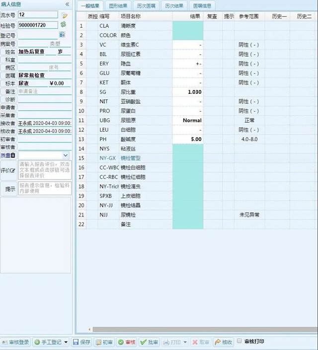Select the PH result value 5.00
Viewport: 318px width, 350px height.
point(188,140)
